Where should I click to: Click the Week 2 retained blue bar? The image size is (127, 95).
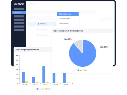pyautogui.click(x=34, y=80)
